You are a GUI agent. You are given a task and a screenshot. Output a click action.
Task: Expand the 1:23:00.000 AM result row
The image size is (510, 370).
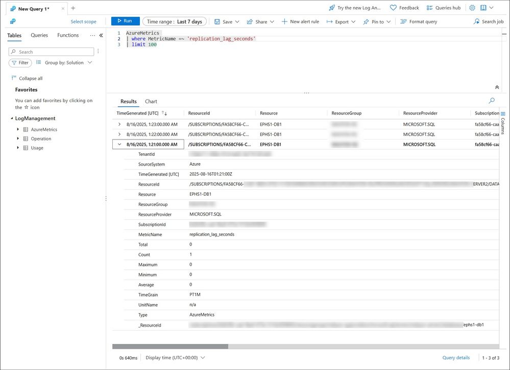click(x=119, y=124)
